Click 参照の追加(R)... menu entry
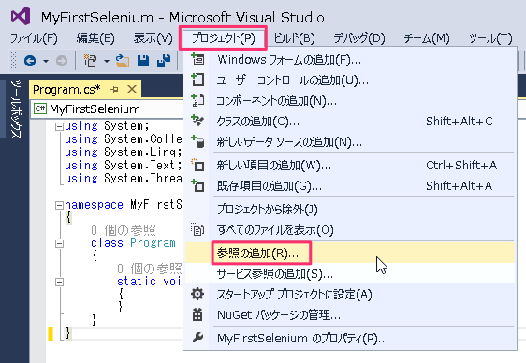Screen dimensions: 526x363 tap(350, 253)
